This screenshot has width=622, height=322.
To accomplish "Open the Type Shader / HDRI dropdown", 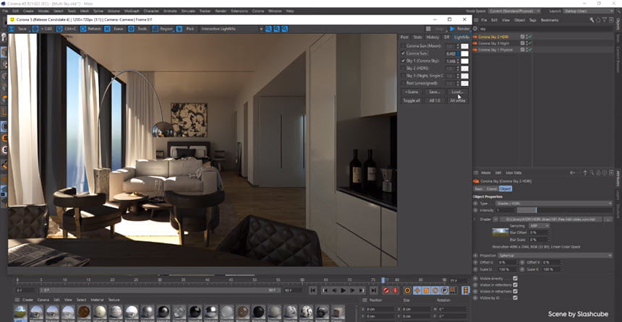I will pyautogui.click(x=554, y=203).
